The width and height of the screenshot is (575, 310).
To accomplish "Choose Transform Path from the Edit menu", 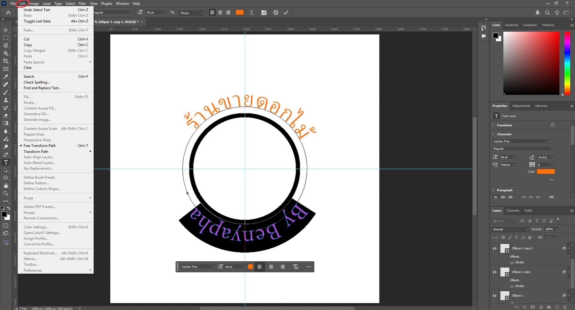I will point(36,152).
